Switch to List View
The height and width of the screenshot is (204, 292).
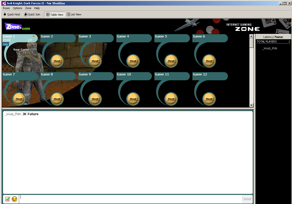pos(74,14)
